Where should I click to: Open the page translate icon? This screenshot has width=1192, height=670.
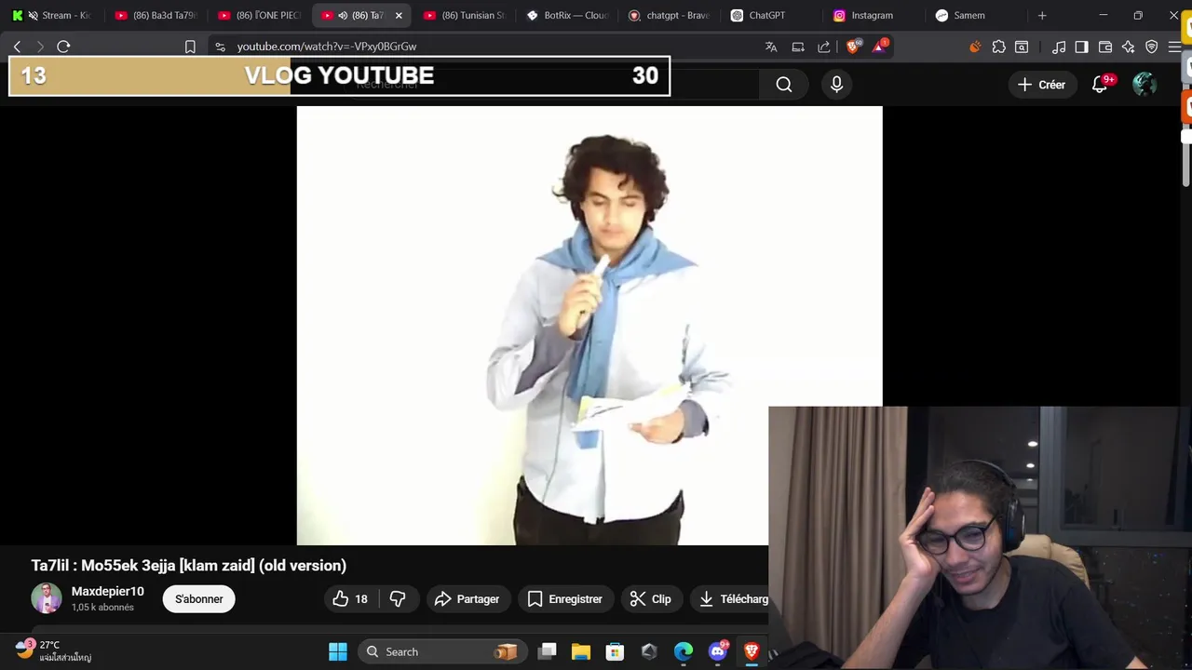(771, 47)
